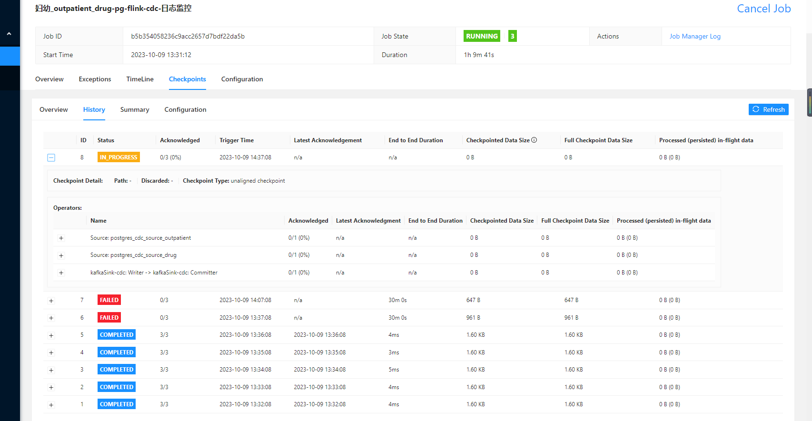Click the sidebar collapse chevron icon
Image resolution: width=812 pixels, height=421 pixels.
(x=9, y=34)
